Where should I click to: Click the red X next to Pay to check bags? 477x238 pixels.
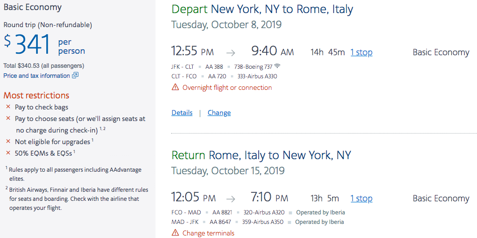coord(8,107)
